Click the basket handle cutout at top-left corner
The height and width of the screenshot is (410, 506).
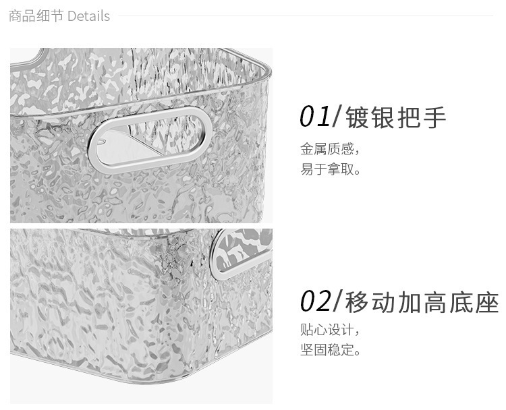27,57
